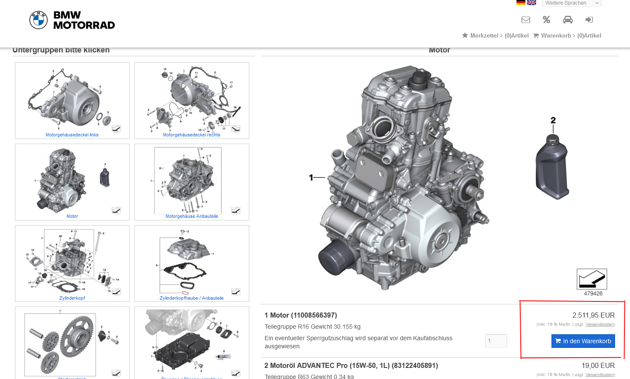Click the Zylinderkopf text link

coord(72,298)
